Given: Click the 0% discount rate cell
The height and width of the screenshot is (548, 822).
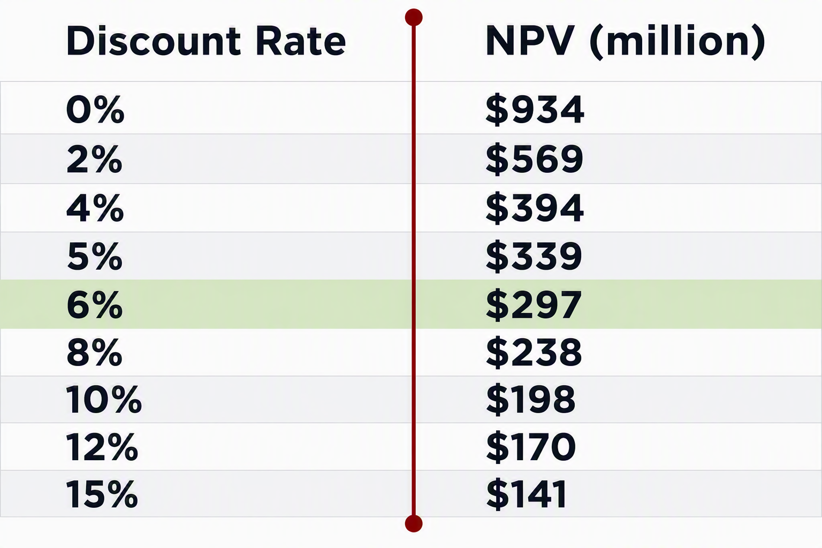Looking at the screenshot, I should (95, 110).
